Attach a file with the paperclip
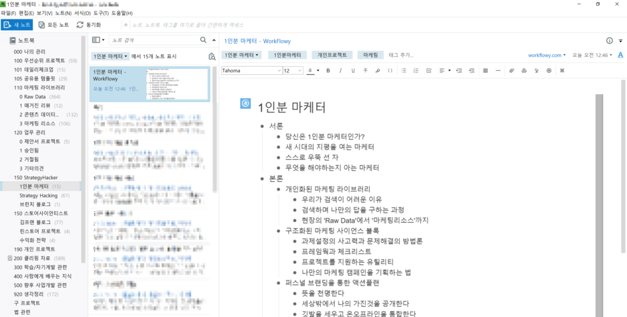Image resolution: width=627 pixels, height=317 pixels. click(511, 71)
